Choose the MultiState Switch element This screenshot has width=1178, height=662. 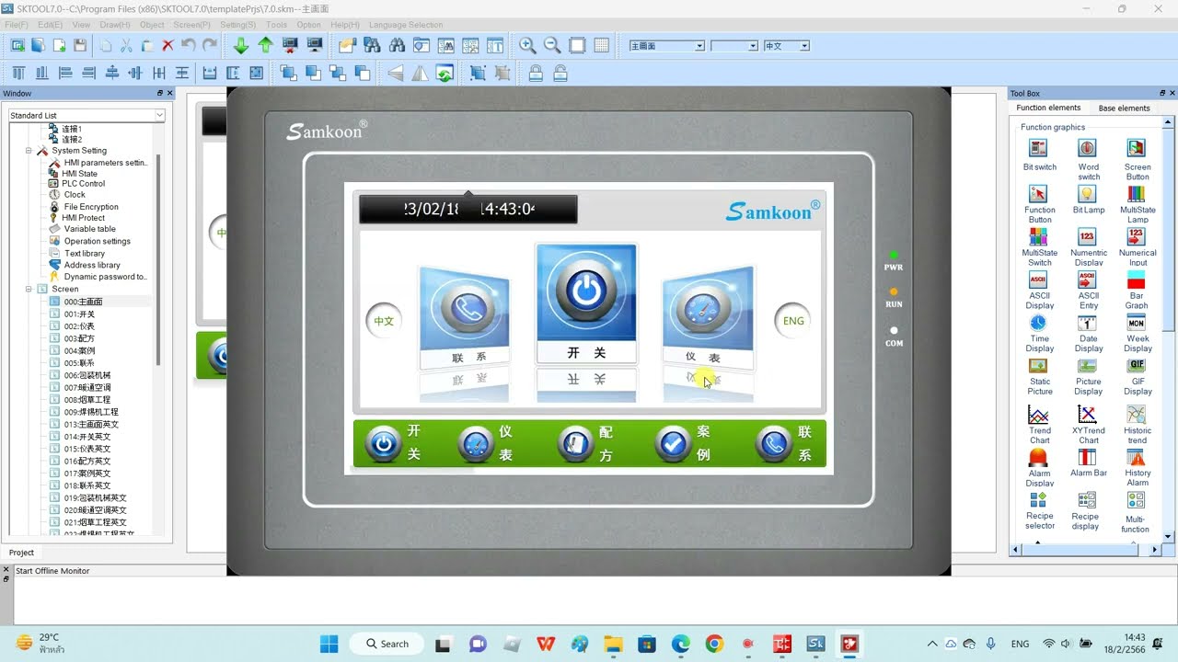tap(1039, 246)
